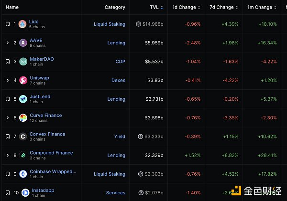287x201 pixels.
Task: Click the Compound Finance logo icon
Action: (22, 155)
